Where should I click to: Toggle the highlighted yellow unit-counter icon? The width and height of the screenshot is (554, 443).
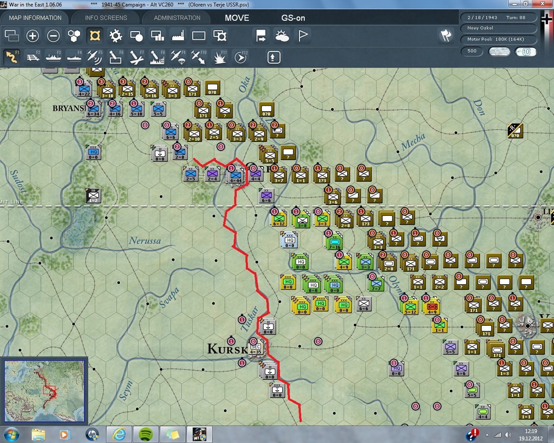pos(95,36)
